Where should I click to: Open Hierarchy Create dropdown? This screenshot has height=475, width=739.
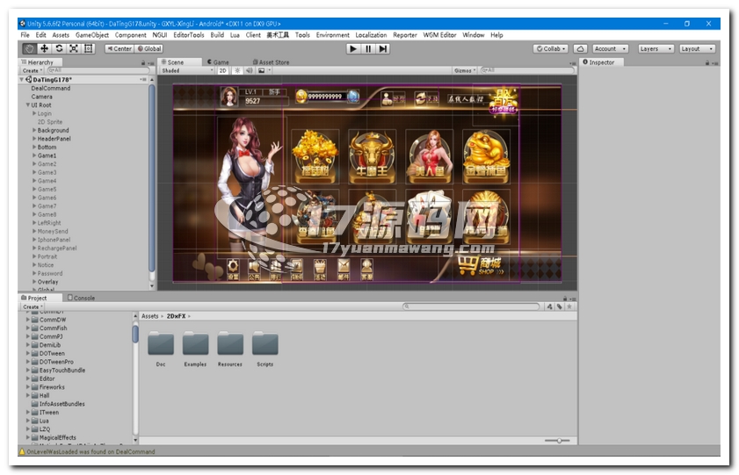tap(32, 70)
